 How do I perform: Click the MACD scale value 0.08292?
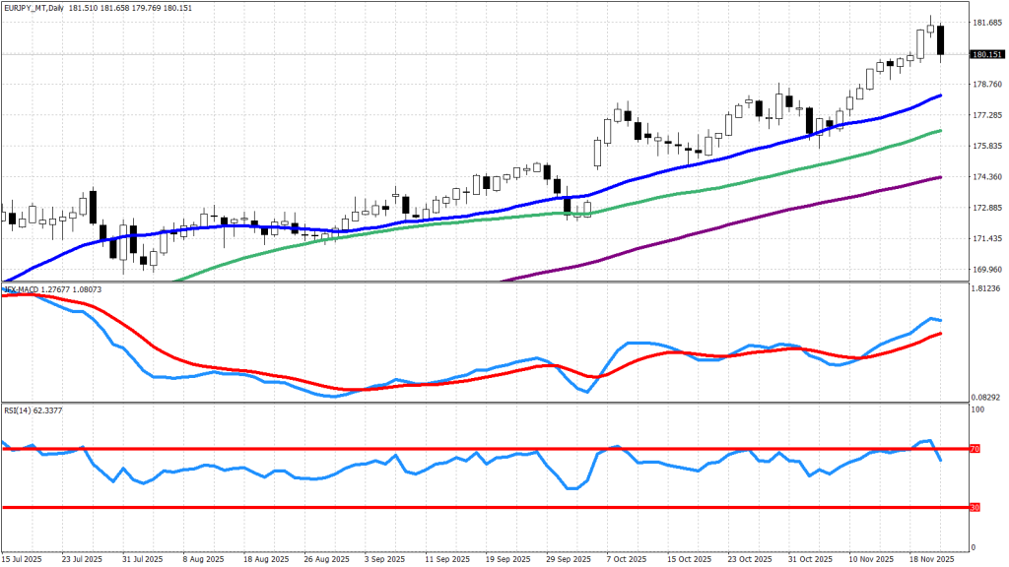986,396
